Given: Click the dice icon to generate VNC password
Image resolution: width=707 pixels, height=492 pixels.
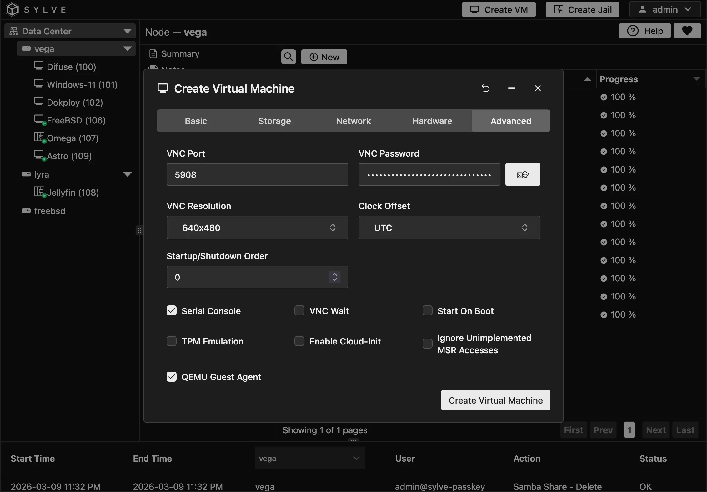Looking at the screenshot, I should coord(522,174).
